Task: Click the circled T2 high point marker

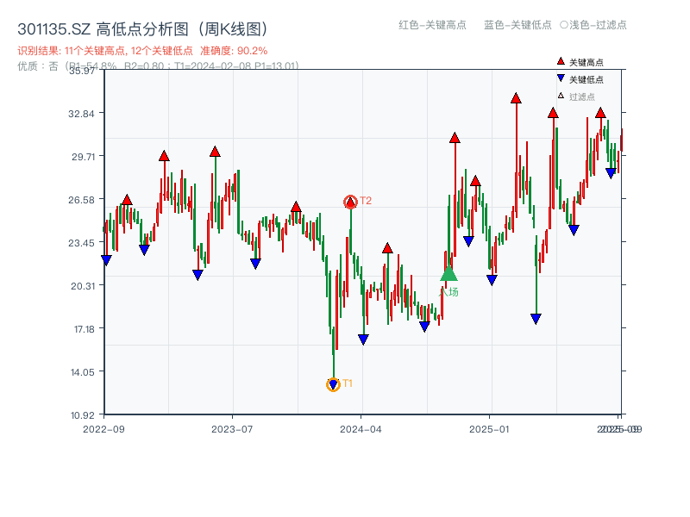Action: [351, 202]
